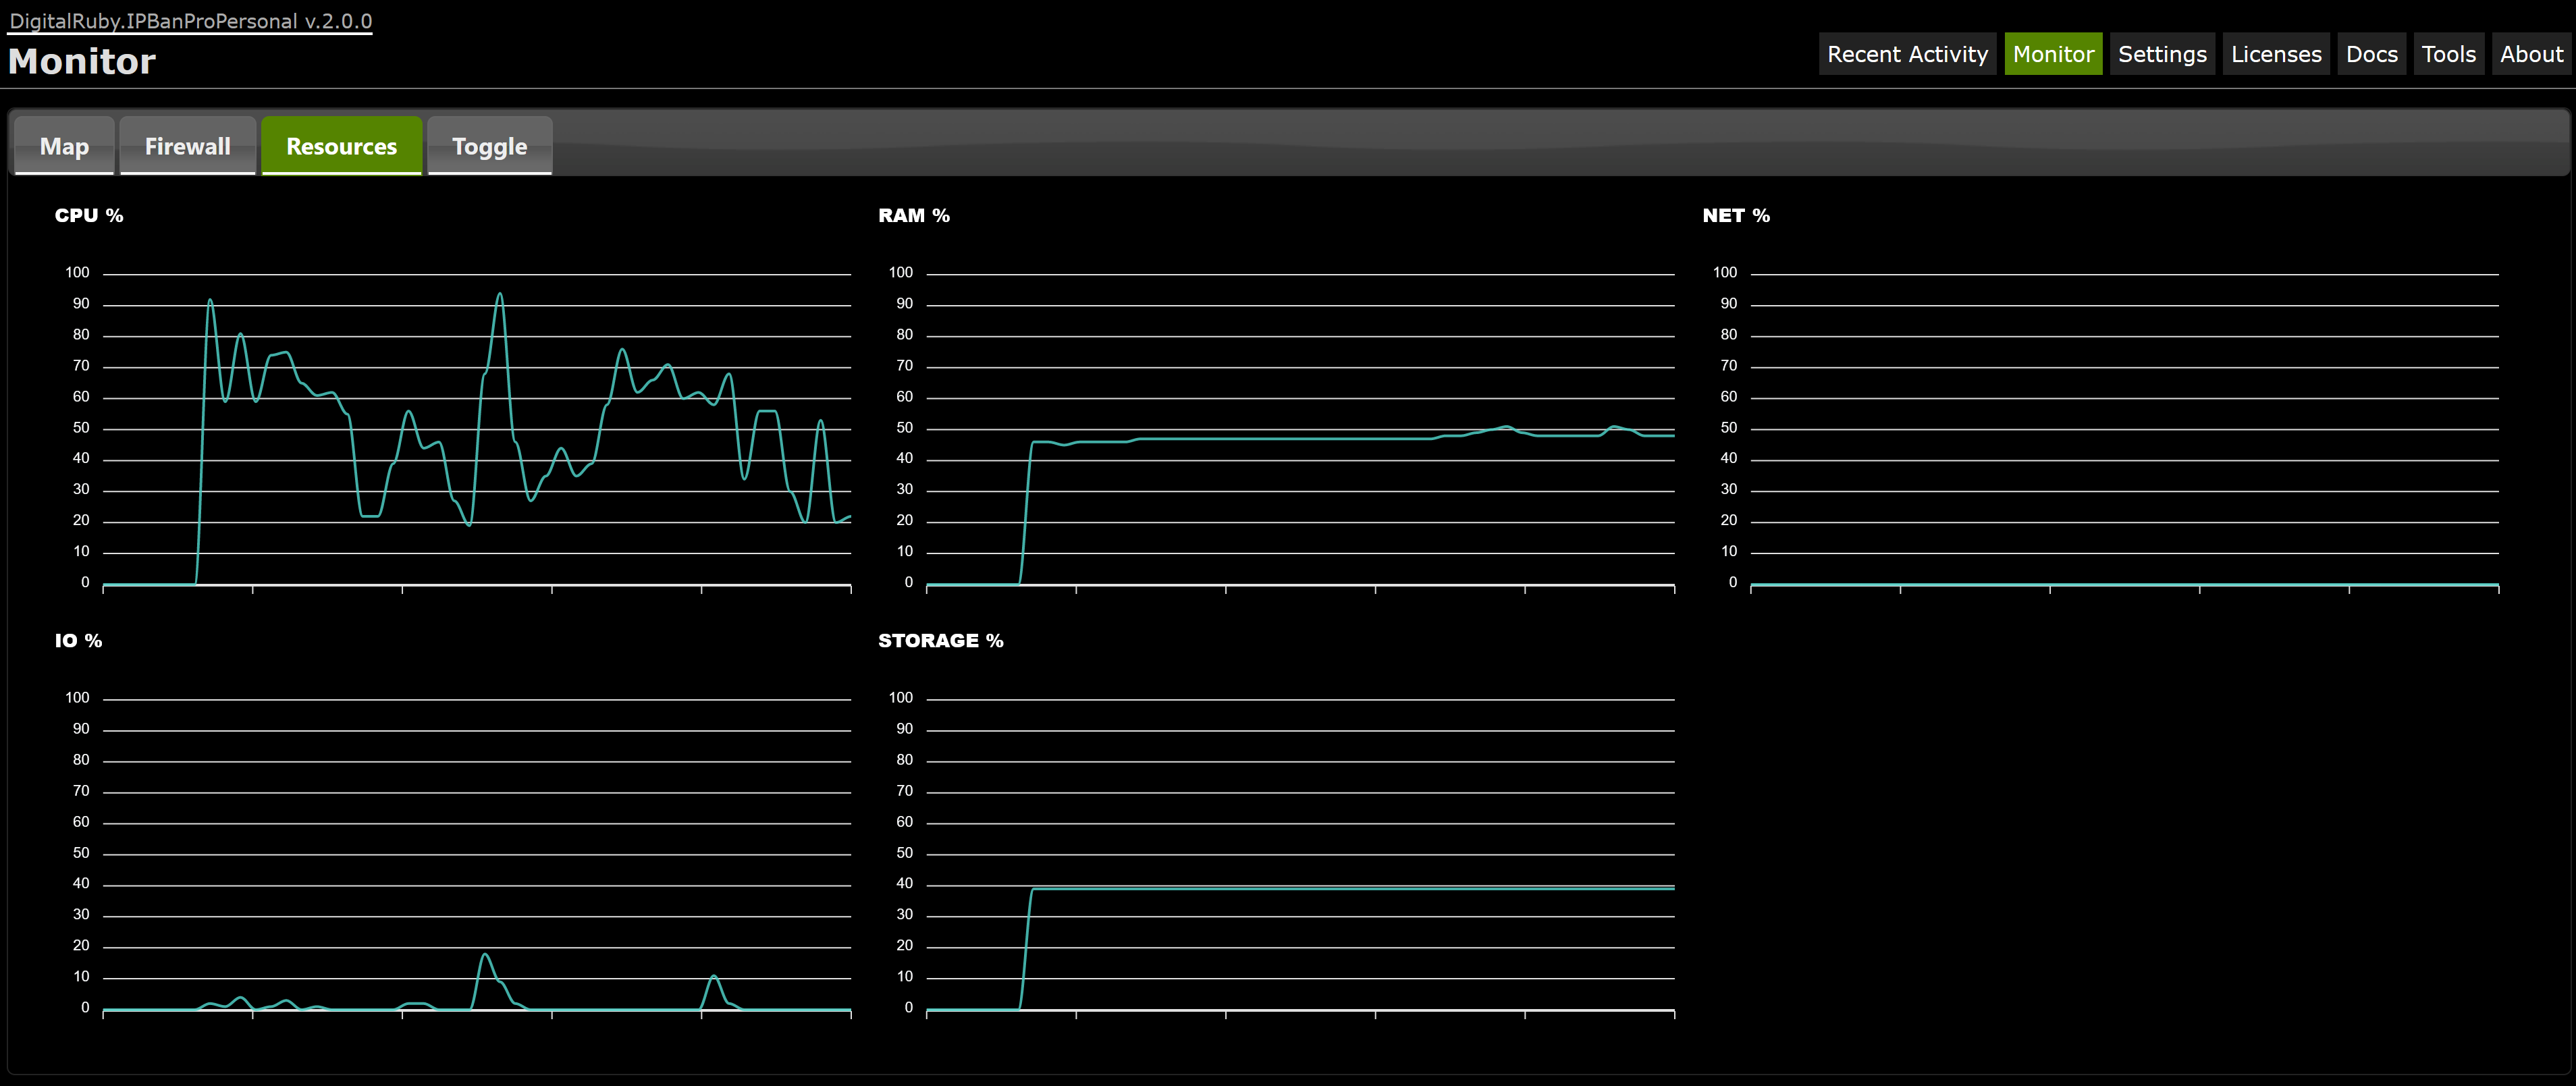
Task: Switch to the Map tab
Action: 64,146
